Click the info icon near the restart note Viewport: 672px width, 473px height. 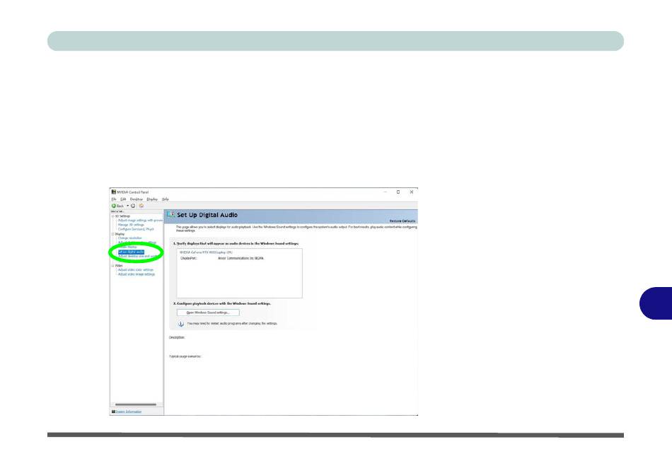(x=181, y=324)
